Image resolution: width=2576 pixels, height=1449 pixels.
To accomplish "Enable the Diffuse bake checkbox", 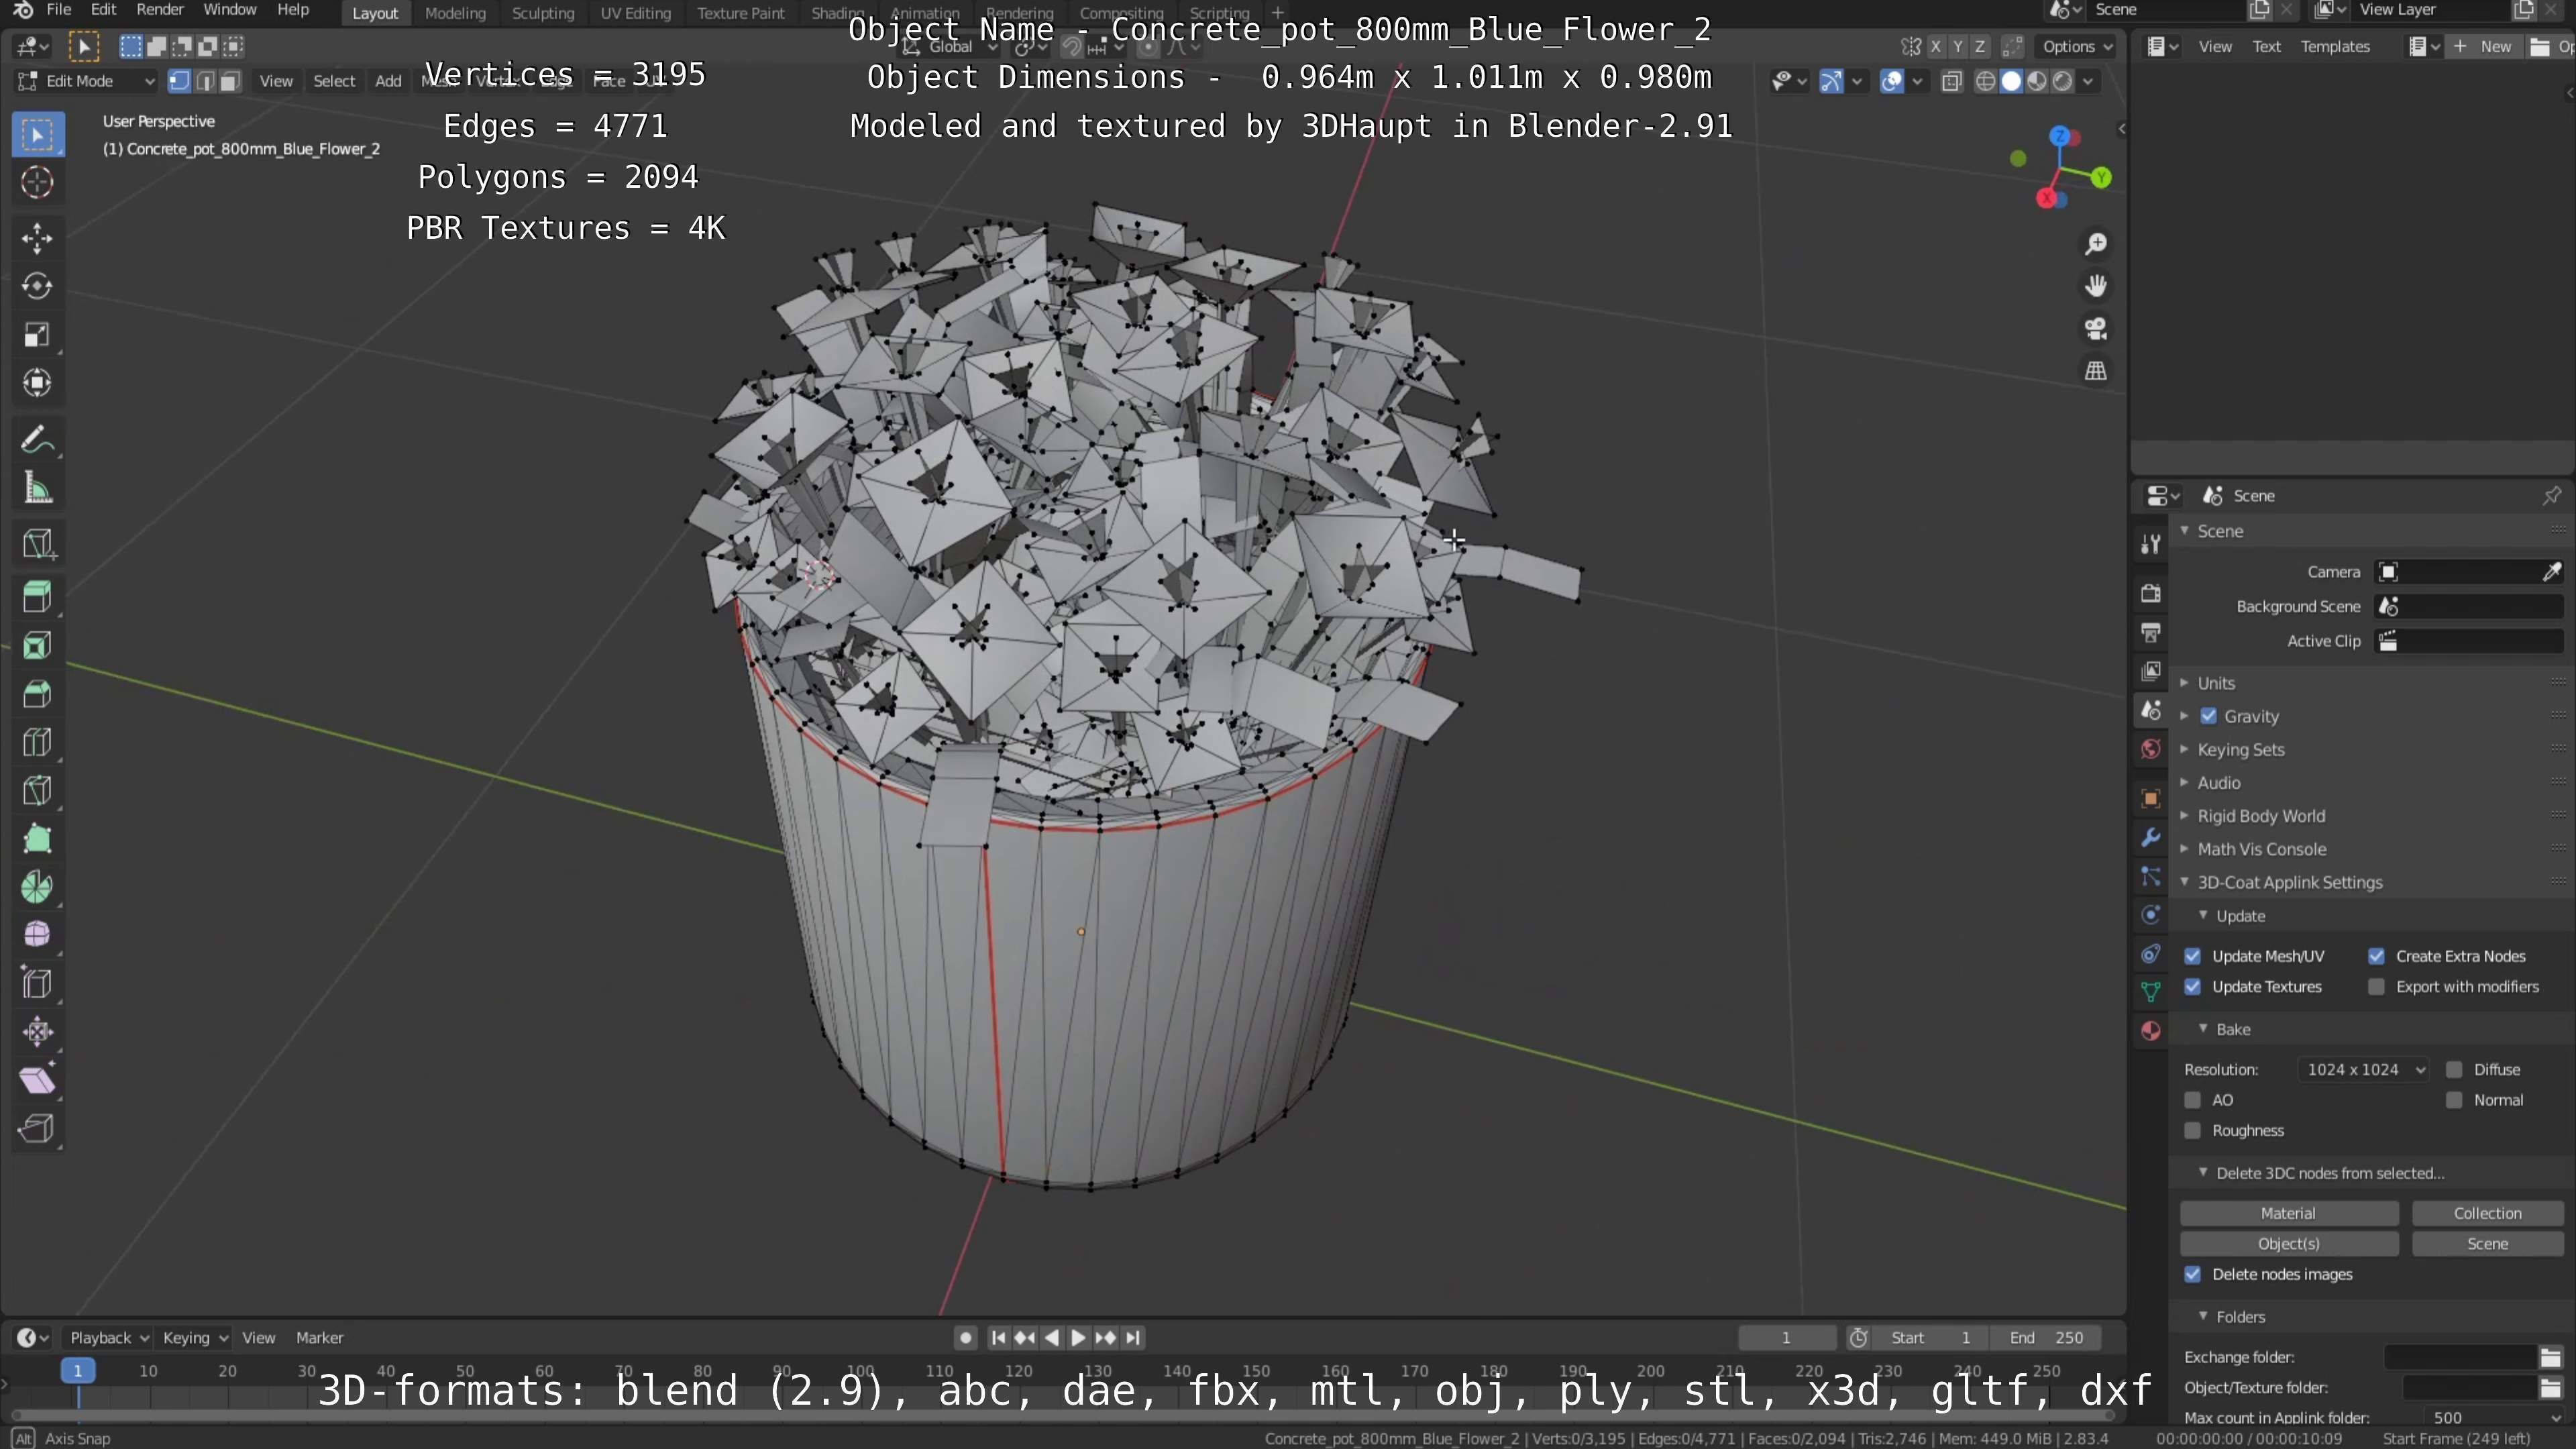I will tap(2454, 1070).
